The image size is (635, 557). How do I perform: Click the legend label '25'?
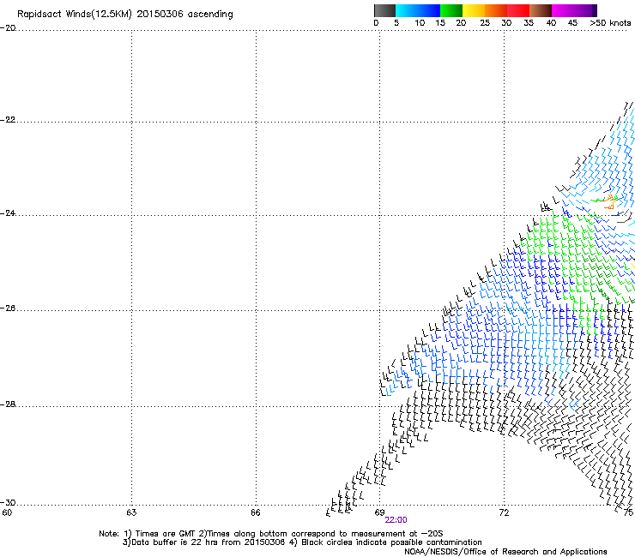click(x=485, y=23)
